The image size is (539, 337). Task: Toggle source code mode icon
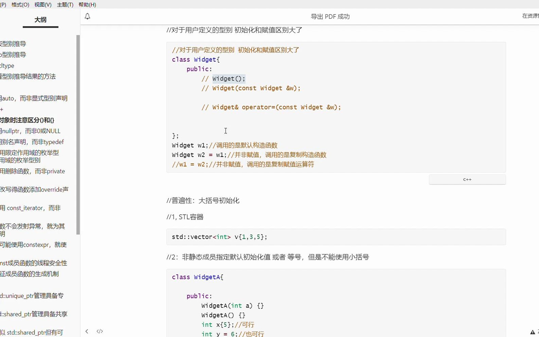(100, 331)
